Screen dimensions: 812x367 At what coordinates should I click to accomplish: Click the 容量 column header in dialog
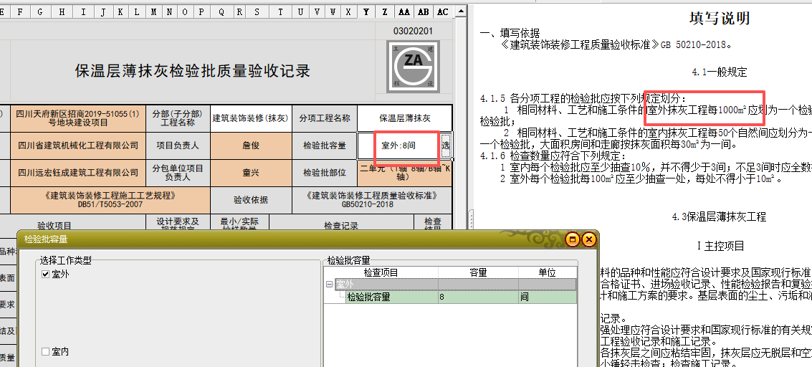click(x=478, y=273)
